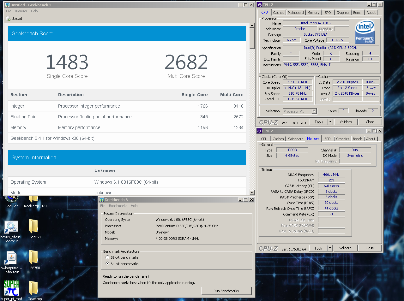This screenshot has width=404, height=301.
Task: Click the Geekbench results scrollbar up arrow
Action: (252, 25)
